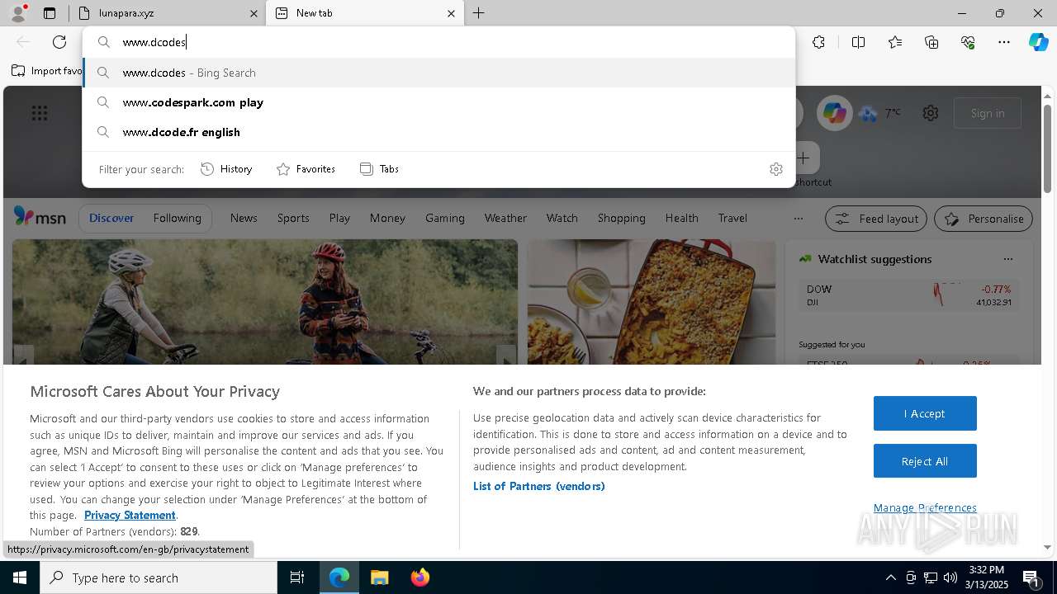The width and height of the screenshot is (1057, 594).
Task: Open Watchlist suggestions options menu
Action: pyautogui.click(x=1008, y=259)
